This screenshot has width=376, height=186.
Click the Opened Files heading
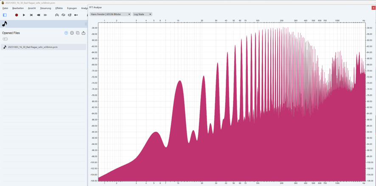(x=11, y=33)
